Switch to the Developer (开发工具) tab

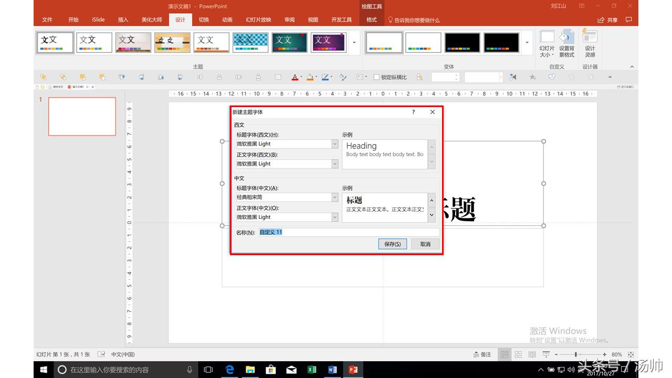coord(341,20)
